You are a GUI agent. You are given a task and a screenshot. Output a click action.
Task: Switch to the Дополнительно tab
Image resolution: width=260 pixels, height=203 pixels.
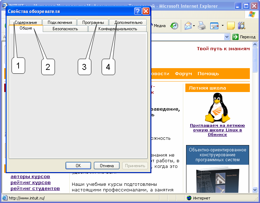click(x=128, y=22)
